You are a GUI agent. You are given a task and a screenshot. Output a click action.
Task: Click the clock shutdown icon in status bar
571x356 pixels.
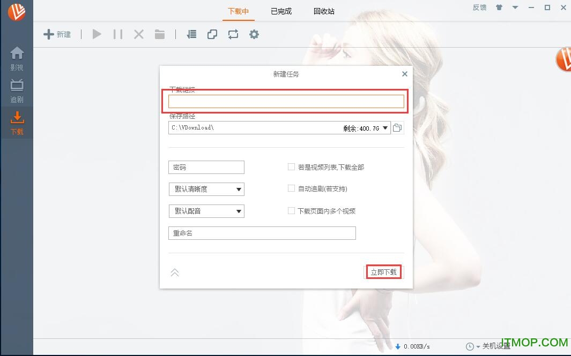tap(470, 346)
